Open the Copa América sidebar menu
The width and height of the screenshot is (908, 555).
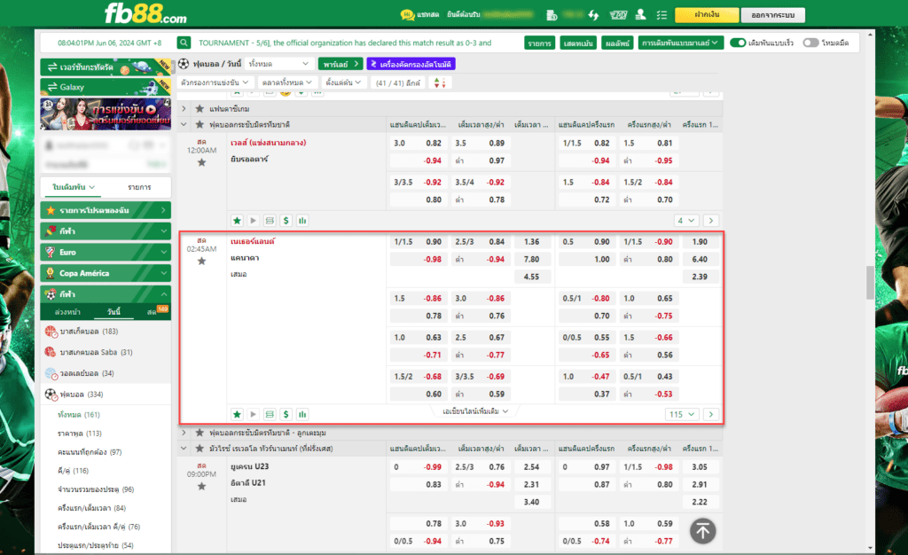click(x=106, y=273)
